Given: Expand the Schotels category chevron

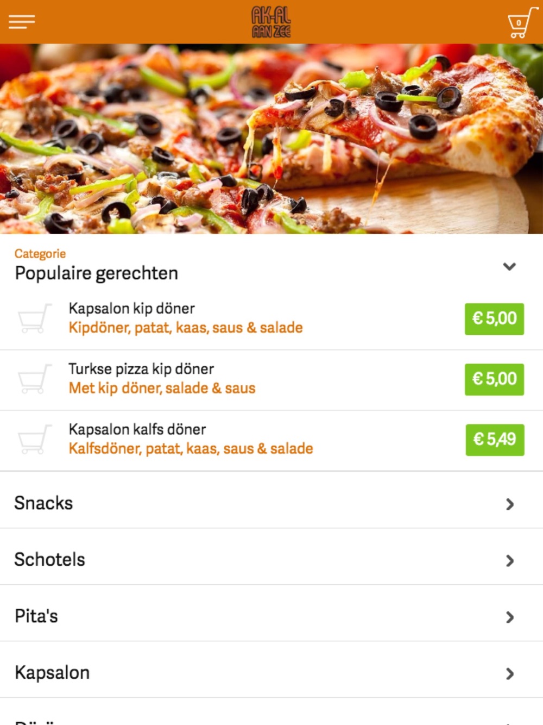Looking at the screenshot, I should pyautogui.click(x=509, y=561).
